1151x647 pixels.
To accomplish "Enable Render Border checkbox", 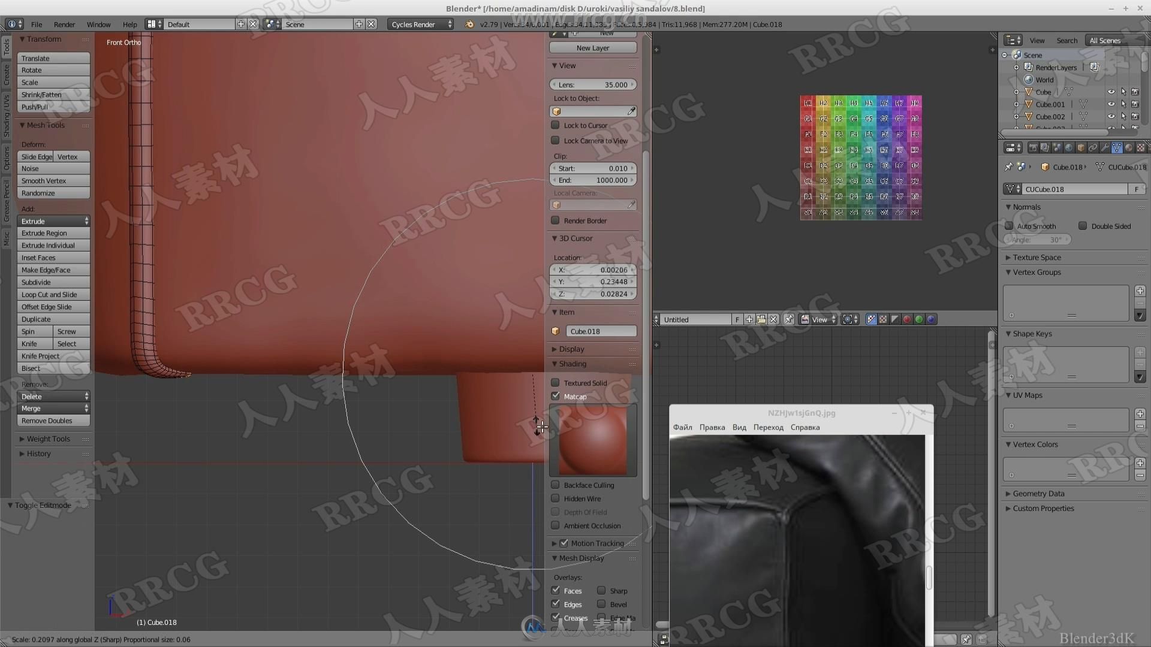I will (555, 220).
